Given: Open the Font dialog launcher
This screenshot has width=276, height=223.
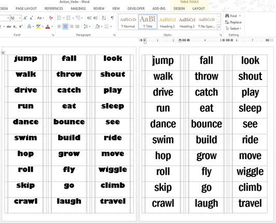Looking at the screenshot, I should pyautogui.click(x=53, y=35).
